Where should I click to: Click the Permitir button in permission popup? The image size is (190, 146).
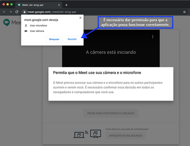(72, 39)
